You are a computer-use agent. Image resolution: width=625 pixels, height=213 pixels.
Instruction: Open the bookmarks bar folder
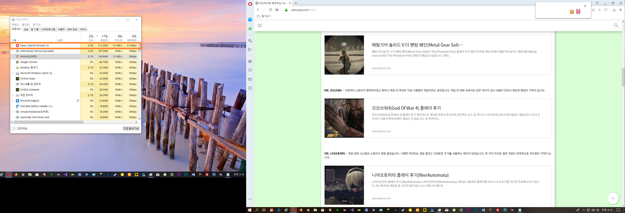tap(264, 16)
